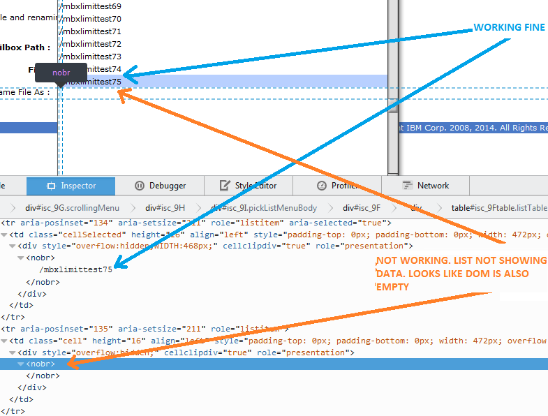Switch to the Network tab

[x=425, y=186]
